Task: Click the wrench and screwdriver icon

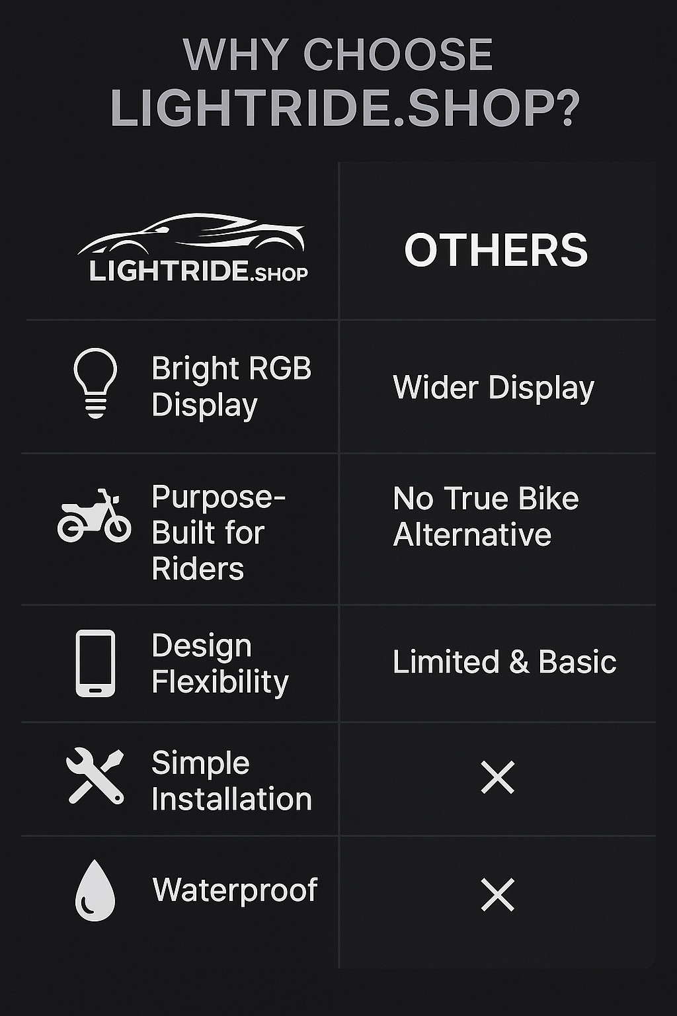Action: pos(95,776)
